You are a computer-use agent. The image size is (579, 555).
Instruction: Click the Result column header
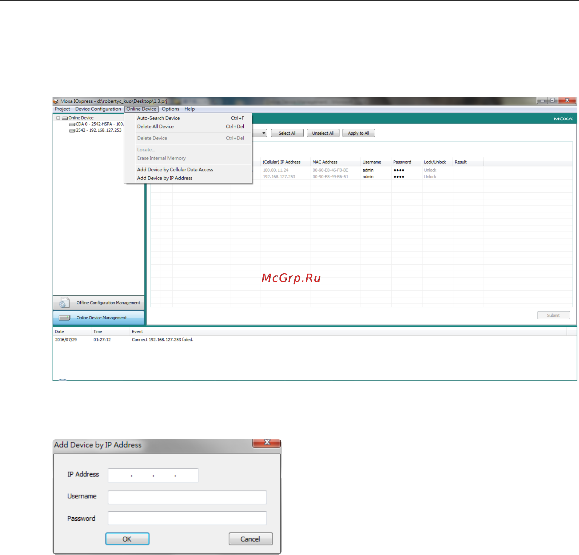[x=468, y=162]
